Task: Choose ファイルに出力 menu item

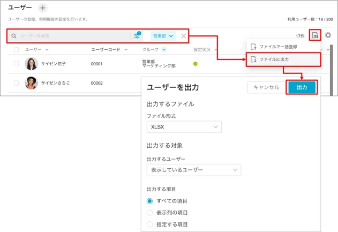Action: pos(283,59)
